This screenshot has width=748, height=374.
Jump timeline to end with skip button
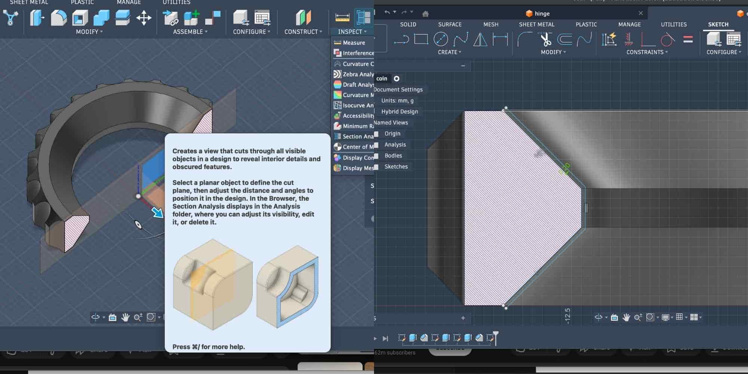coord(385,338)
